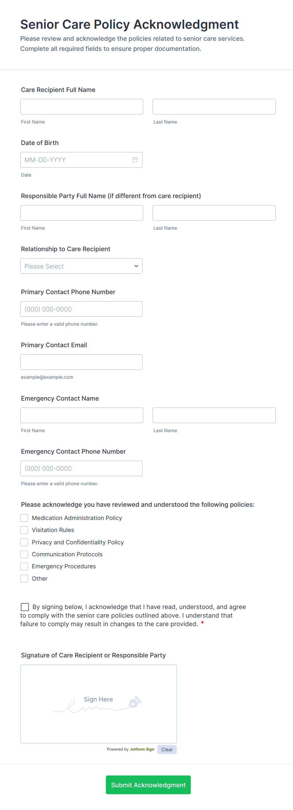Click the Primary Contact Email field
Viewport: 293px width, 810px height.
tap(81, 362)
